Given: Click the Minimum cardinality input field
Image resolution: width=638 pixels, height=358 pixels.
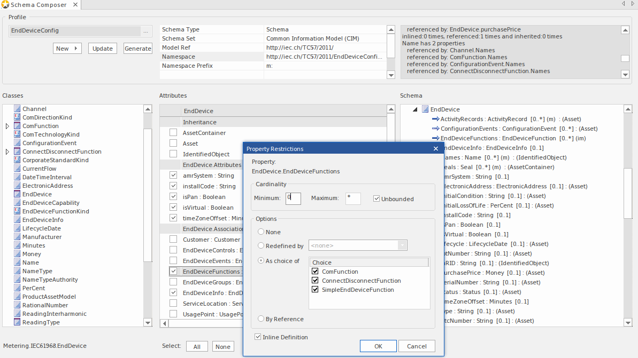Looking at the screenshot, I should point(293,198).
